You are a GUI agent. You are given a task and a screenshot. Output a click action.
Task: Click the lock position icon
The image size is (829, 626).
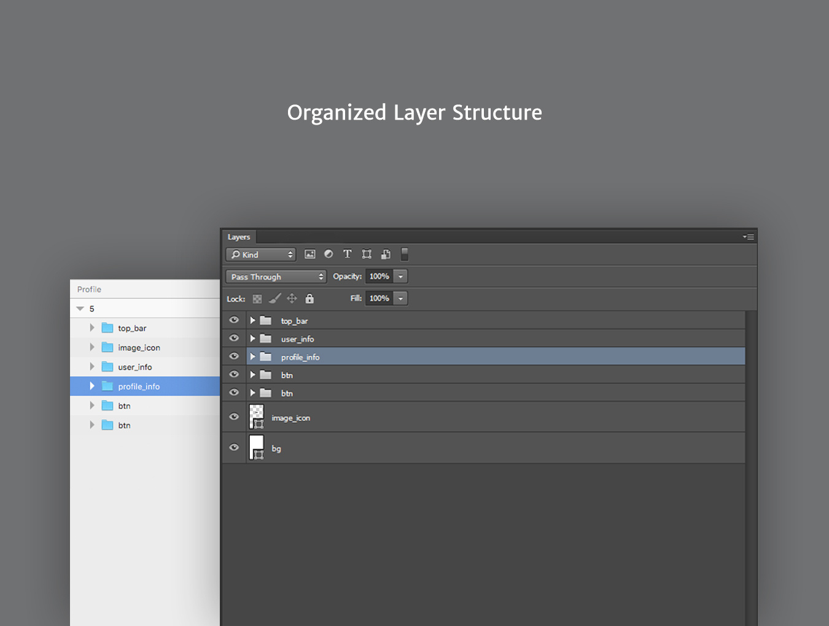pos(292,299)
